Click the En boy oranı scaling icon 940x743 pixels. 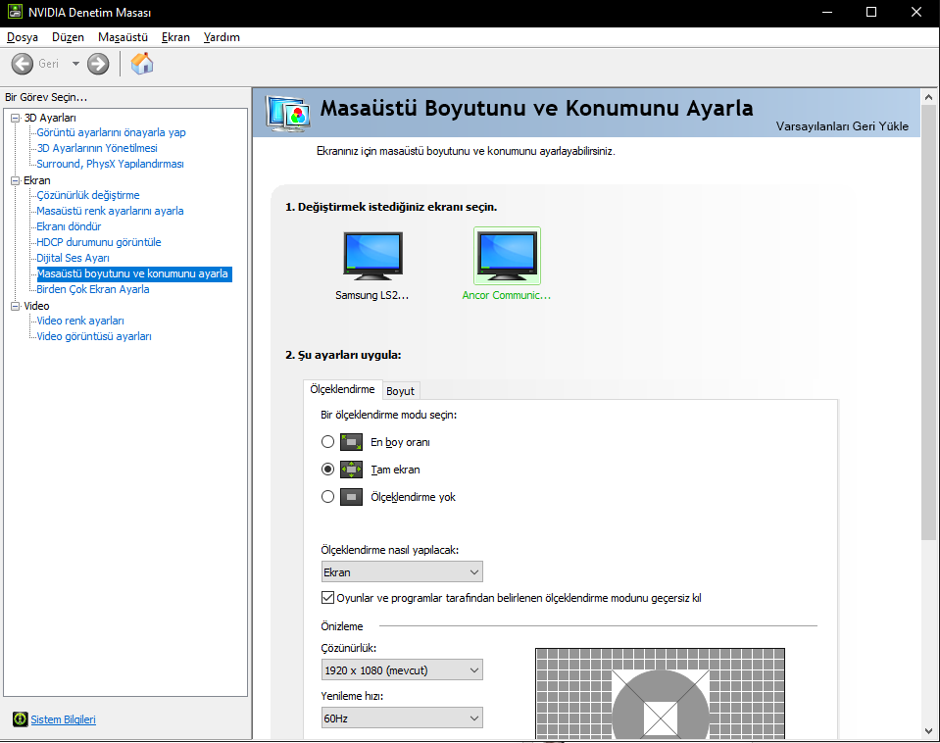(352, 442)
